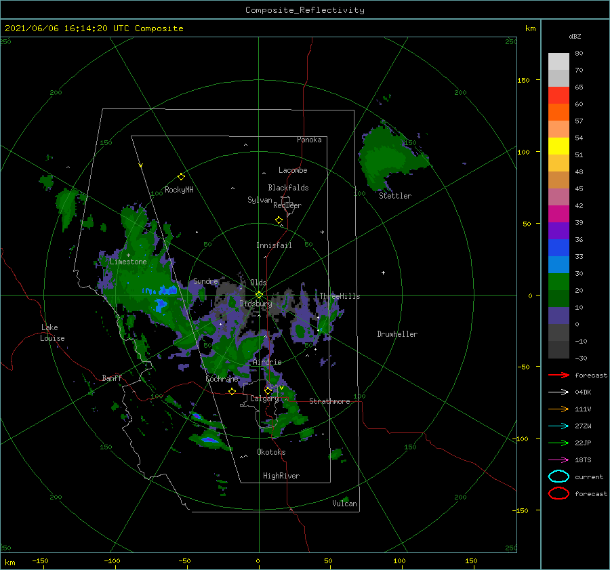Click the 150 right axis tick label
This screenshot has height=570, width=610.
click(523, 80)
